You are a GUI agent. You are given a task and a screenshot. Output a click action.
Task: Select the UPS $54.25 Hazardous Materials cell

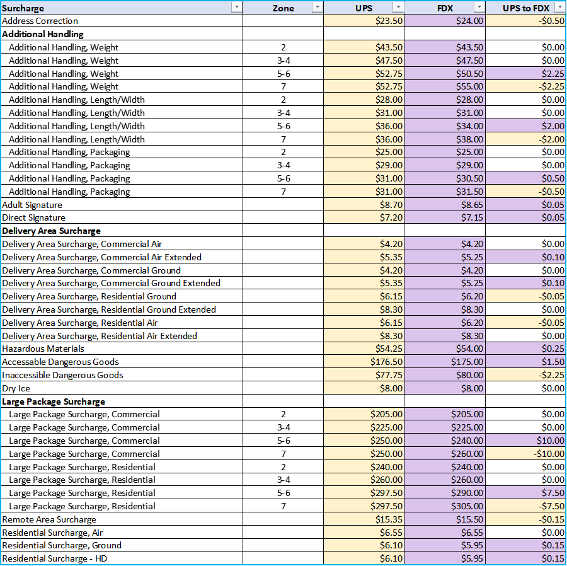(x=364, y=349)
